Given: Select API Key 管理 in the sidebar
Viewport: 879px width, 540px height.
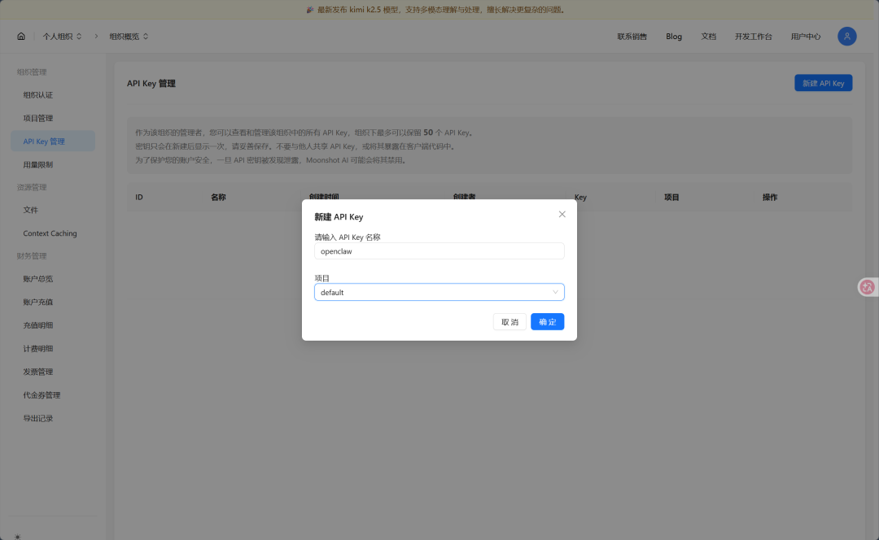Looking at the screenshot, I should (x=53, y=142).
